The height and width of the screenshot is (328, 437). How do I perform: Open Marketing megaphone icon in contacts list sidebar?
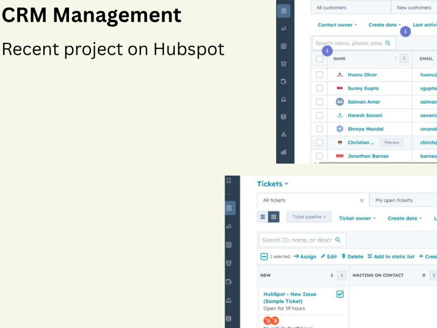point(284,28)
